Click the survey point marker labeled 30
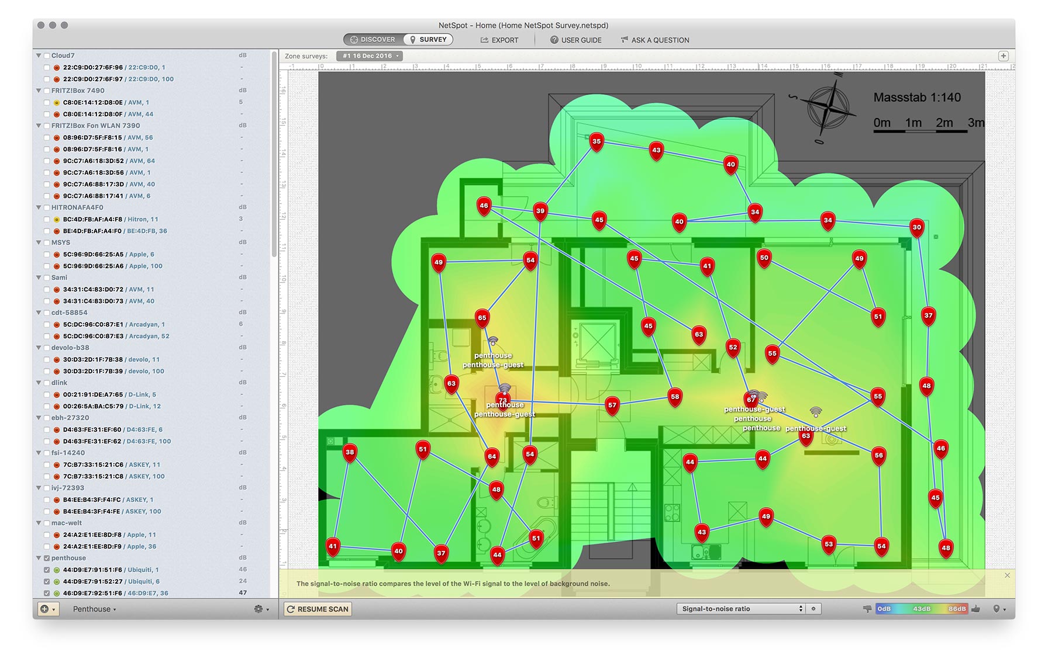Viewport: 1048px width, 666px height. coord(917,228)
